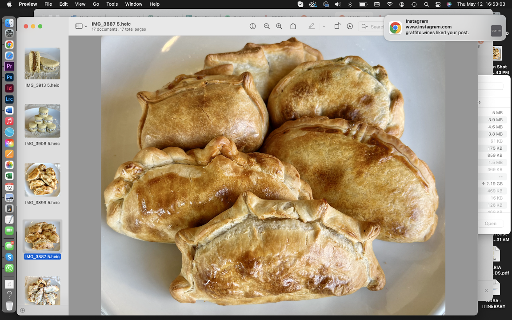
Task: Select thumbnail IMG_3913 5.heic
Action: pos(43,64)
